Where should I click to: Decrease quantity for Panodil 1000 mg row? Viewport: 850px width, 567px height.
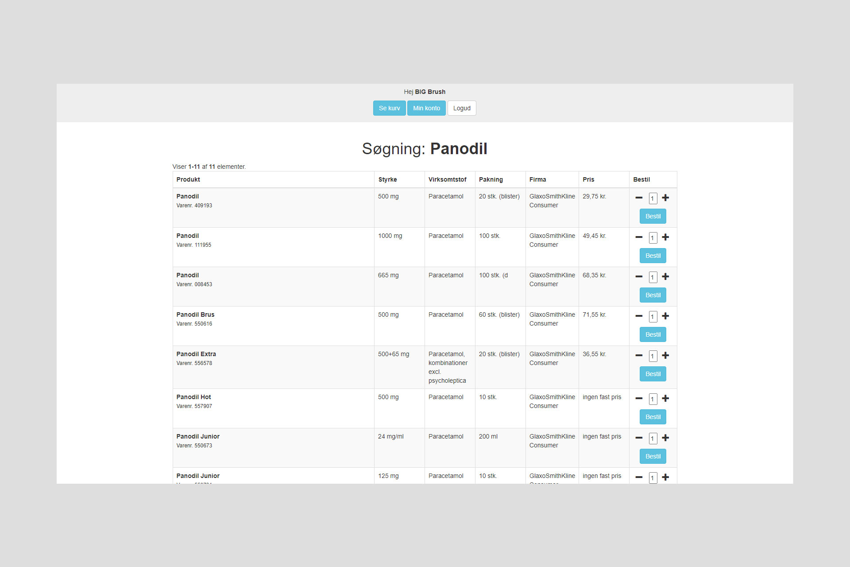click(x=639, y=237)
